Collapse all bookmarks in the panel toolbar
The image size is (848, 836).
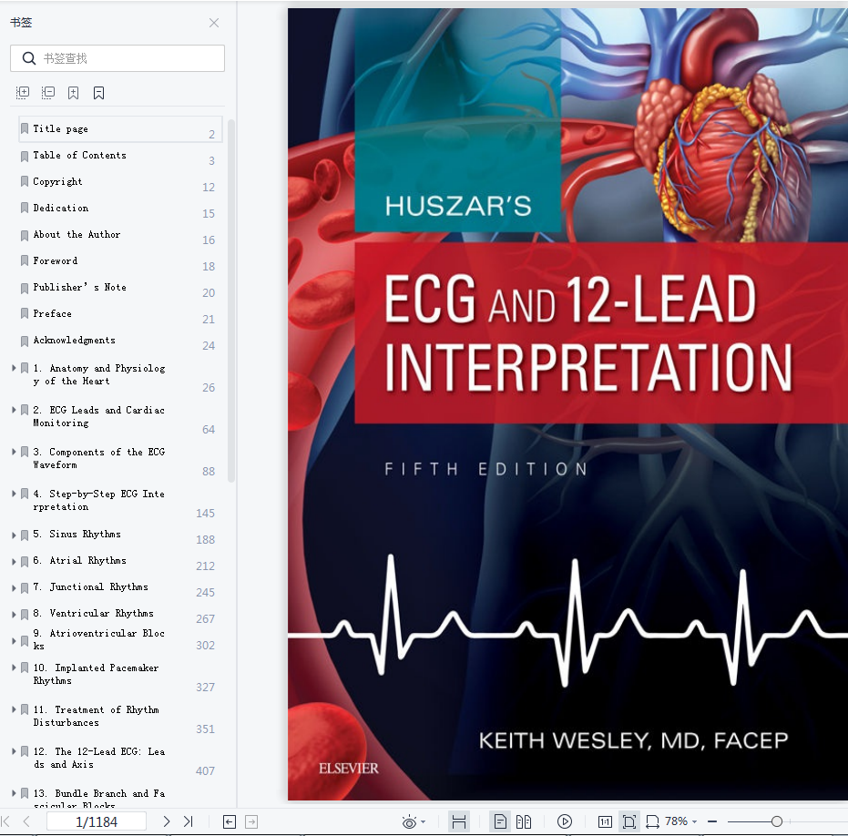48,93
